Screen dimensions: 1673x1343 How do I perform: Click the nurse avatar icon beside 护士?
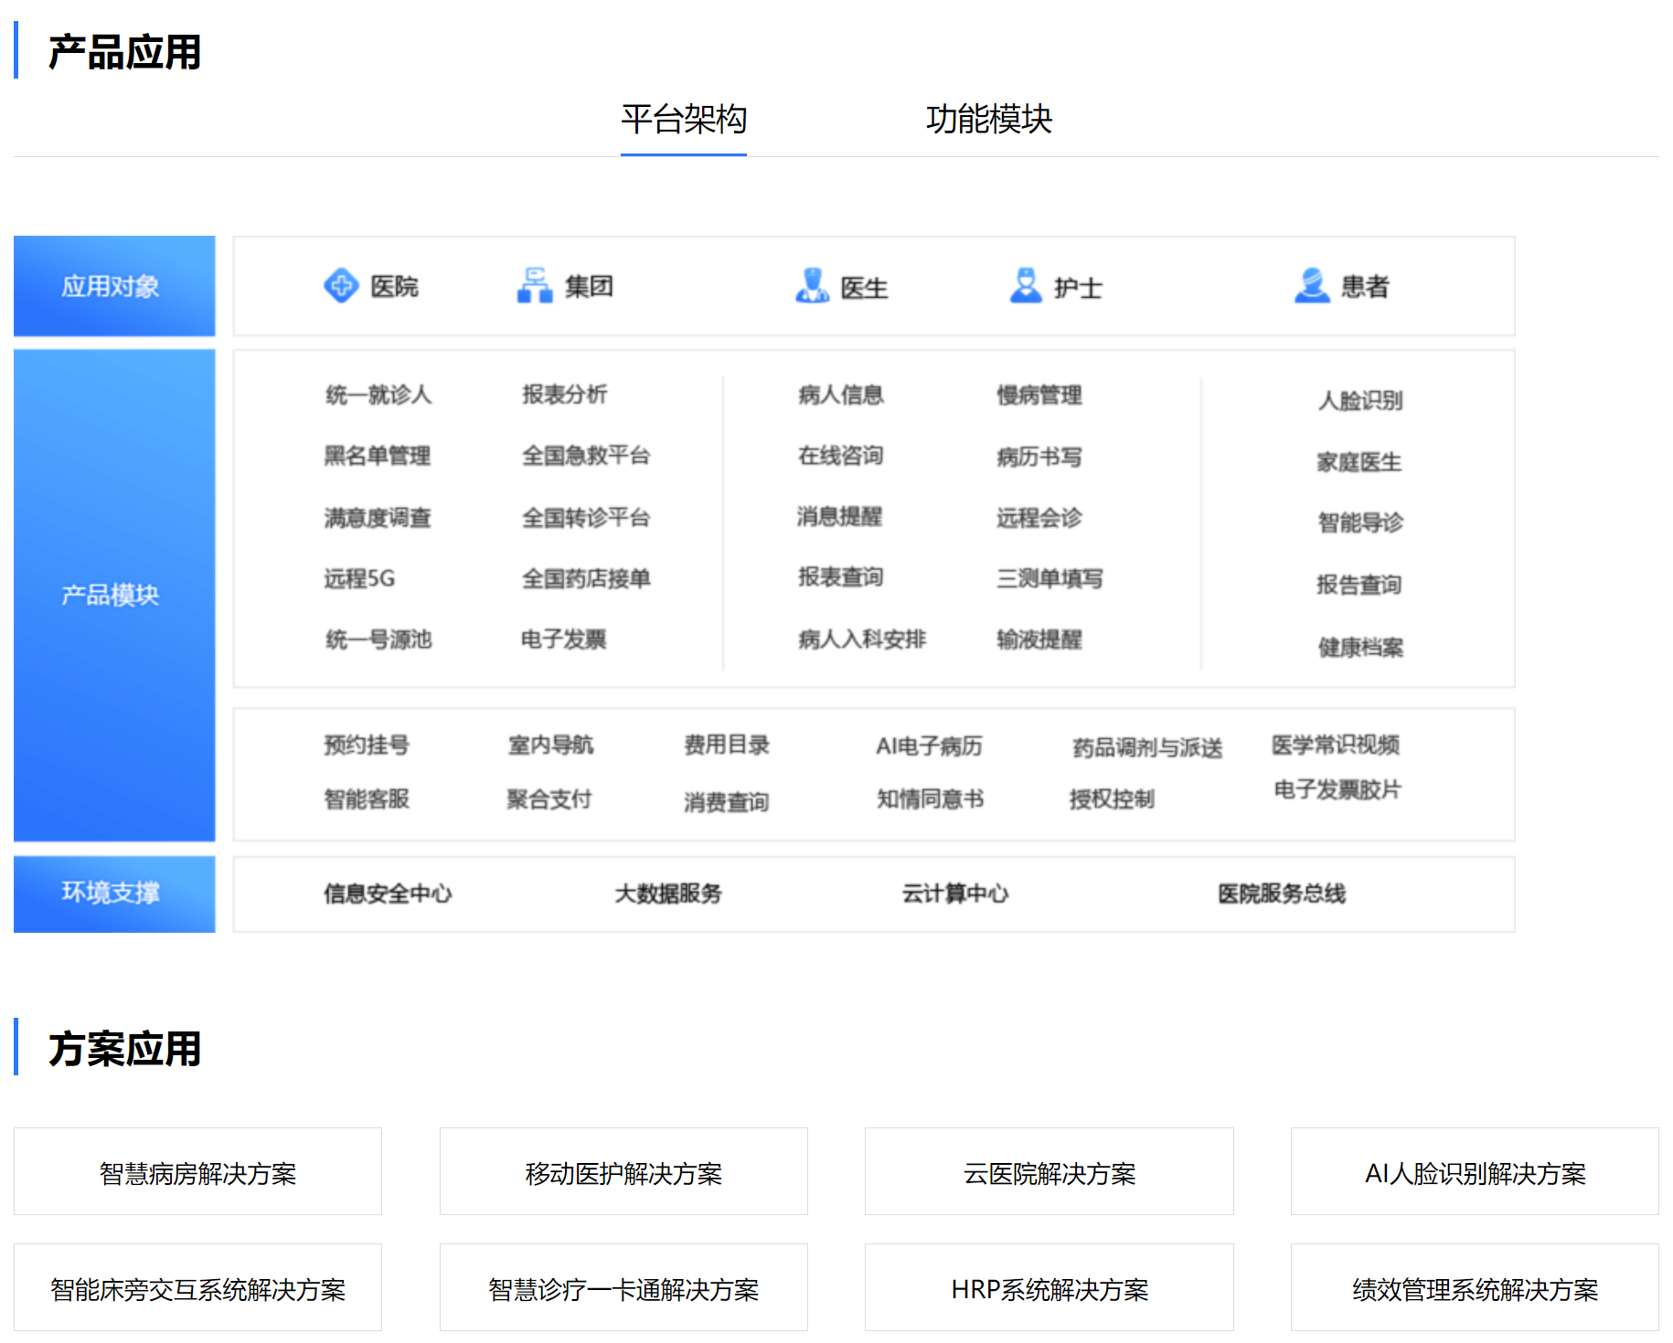(1025, 286)
